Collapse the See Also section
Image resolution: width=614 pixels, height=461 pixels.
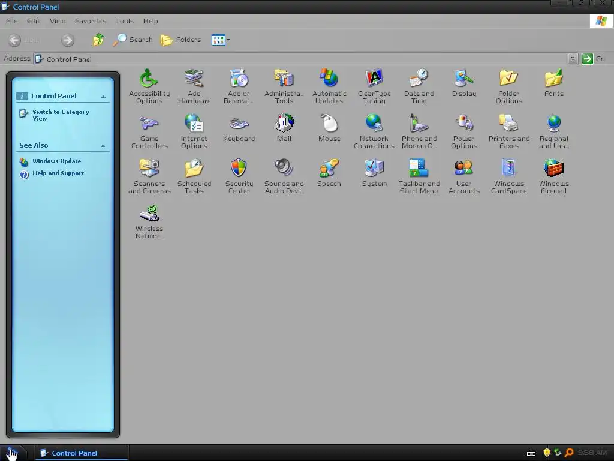[103, 146]
